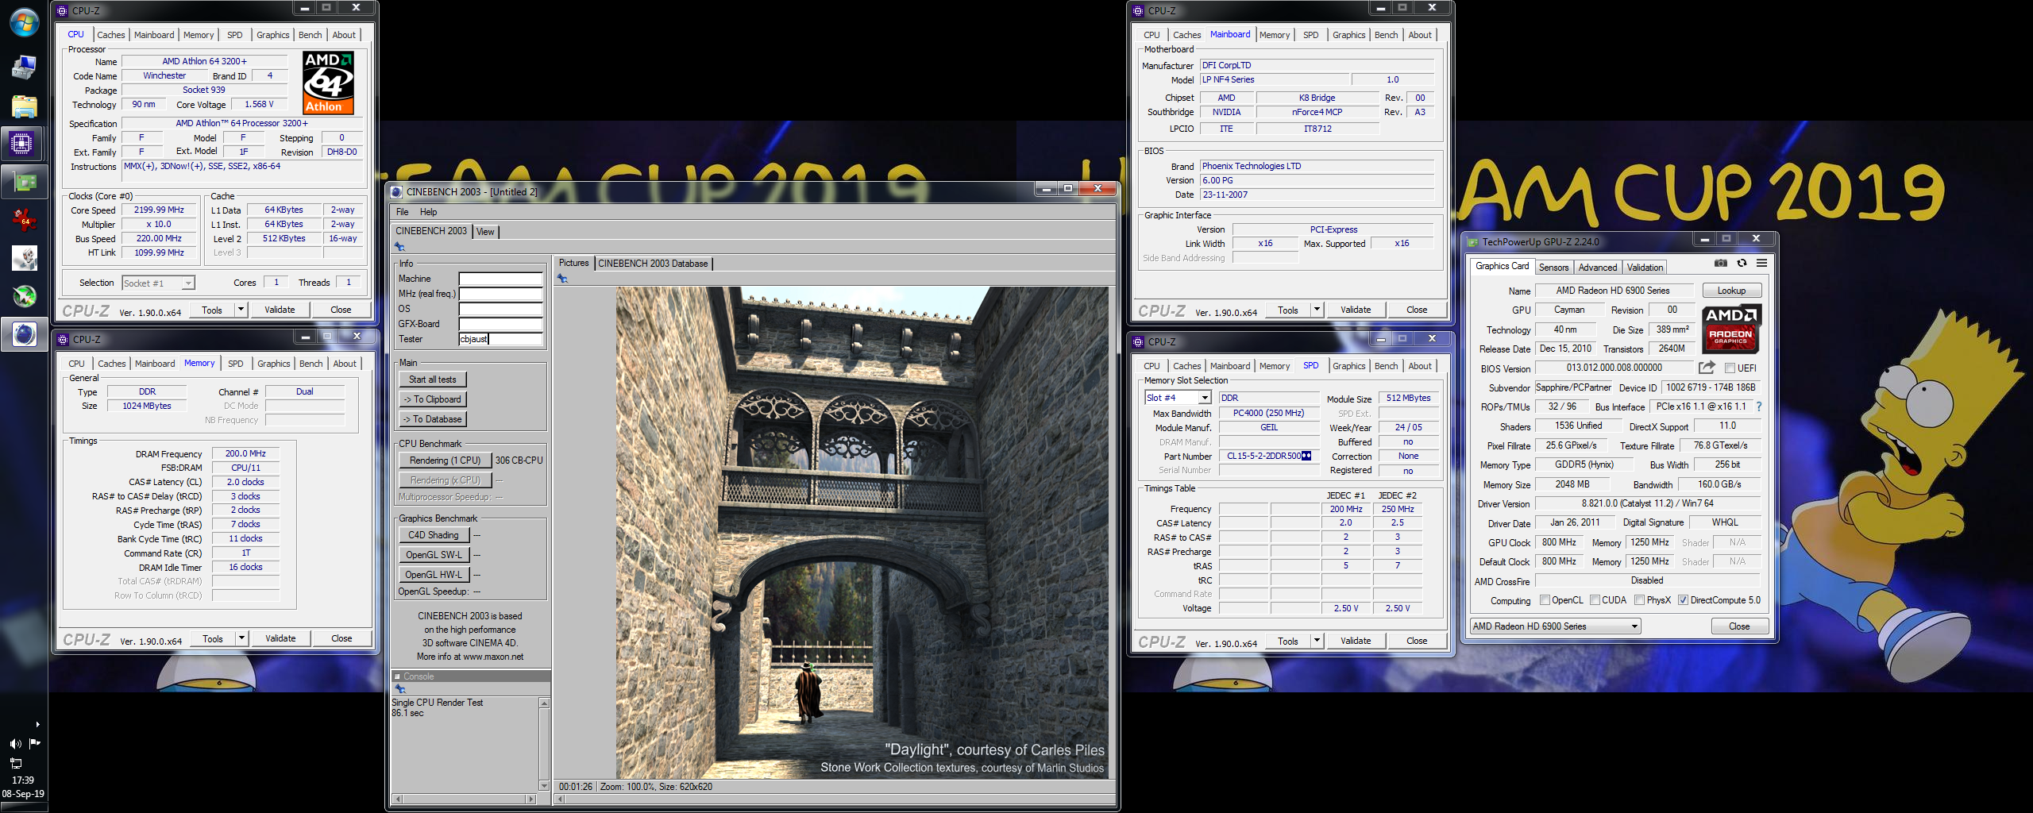
Task: Open the Help menu in CINEBENCH
Action: (429, 212)
